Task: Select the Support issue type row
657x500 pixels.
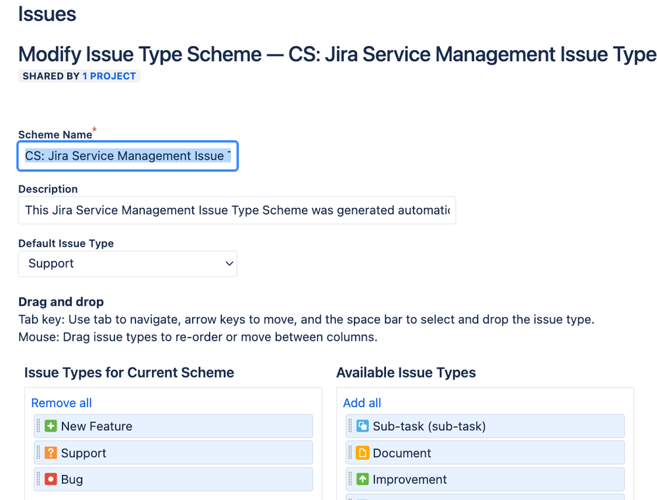Action: (173, 453)
